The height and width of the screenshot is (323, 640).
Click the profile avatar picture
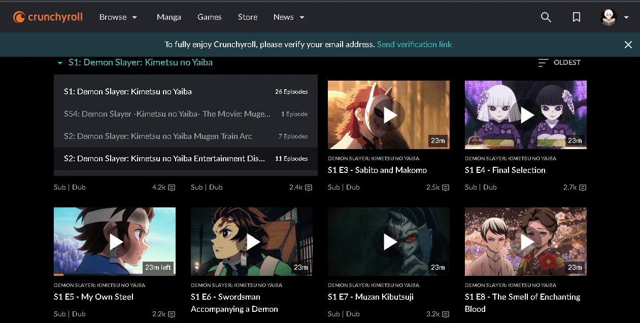(x=609, y=17)
